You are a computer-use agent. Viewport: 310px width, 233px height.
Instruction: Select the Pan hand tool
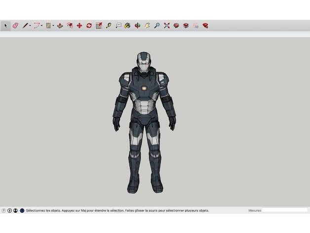[x=147, y=26]
